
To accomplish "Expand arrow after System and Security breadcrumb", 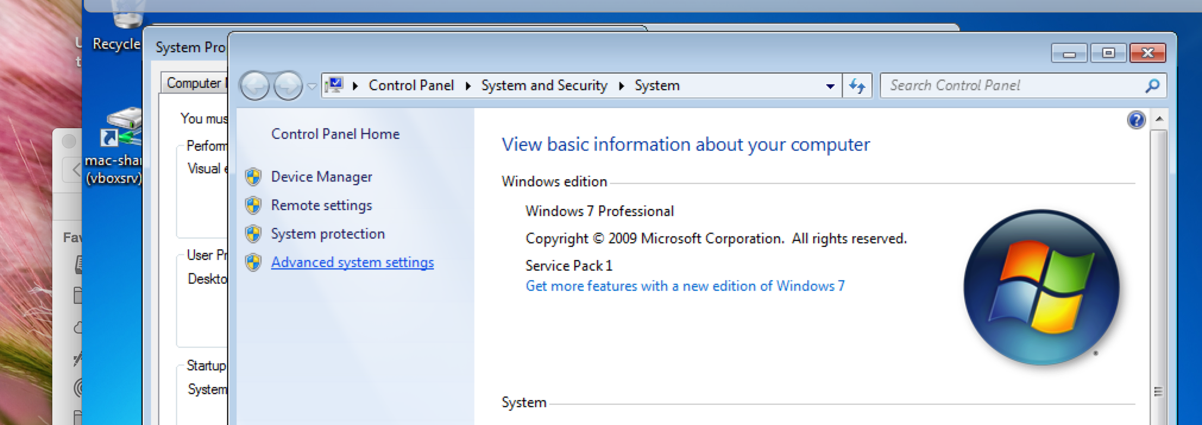I will pos(622,86).
